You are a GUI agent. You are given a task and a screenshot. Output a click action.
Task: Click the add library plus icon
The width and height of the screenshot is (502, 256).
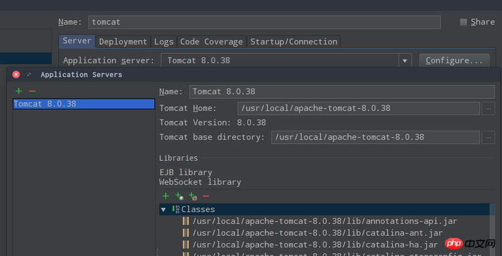tap(166, 196)
